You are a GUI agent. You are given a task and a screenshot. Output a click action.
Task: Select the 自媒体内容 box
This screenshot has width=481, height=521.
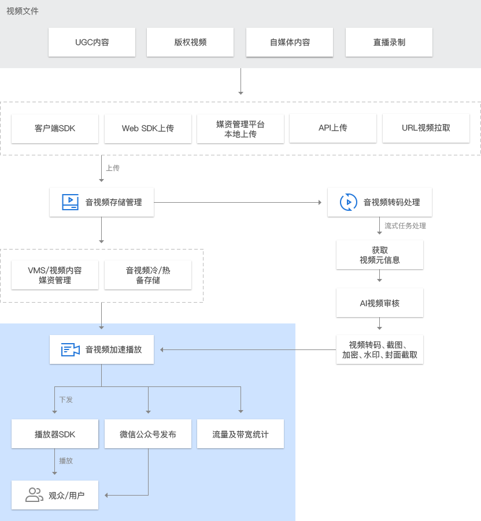click(290, 42)
